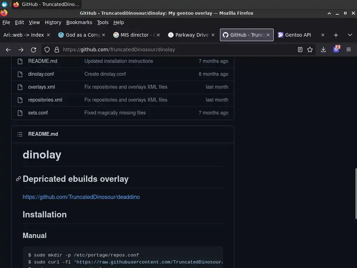Close the GitHub tab
This screenshot has height=268, width=357.
pos(268,35)
